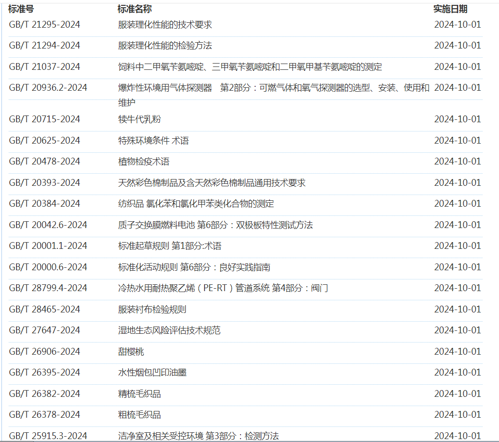Click implementation date of 粗梳毛织品 row
Screen dimensions: 499x442
click(x=457, y=415)
